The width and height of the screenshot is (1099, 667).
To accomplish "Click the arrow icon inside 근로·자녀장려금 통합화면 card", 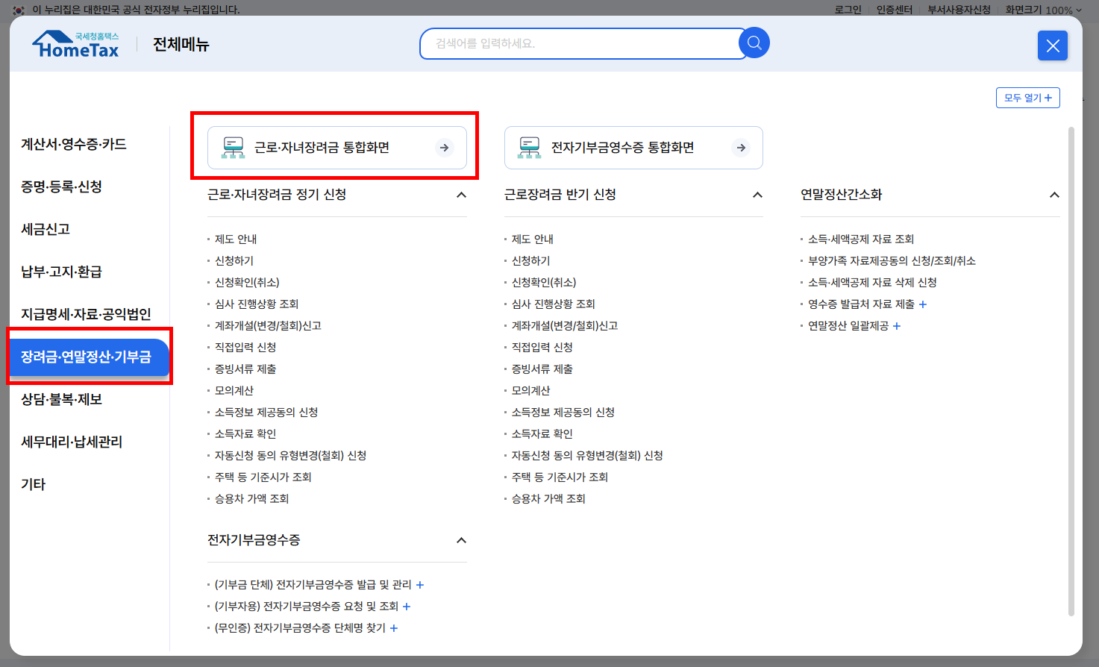I will pos(444,148).
